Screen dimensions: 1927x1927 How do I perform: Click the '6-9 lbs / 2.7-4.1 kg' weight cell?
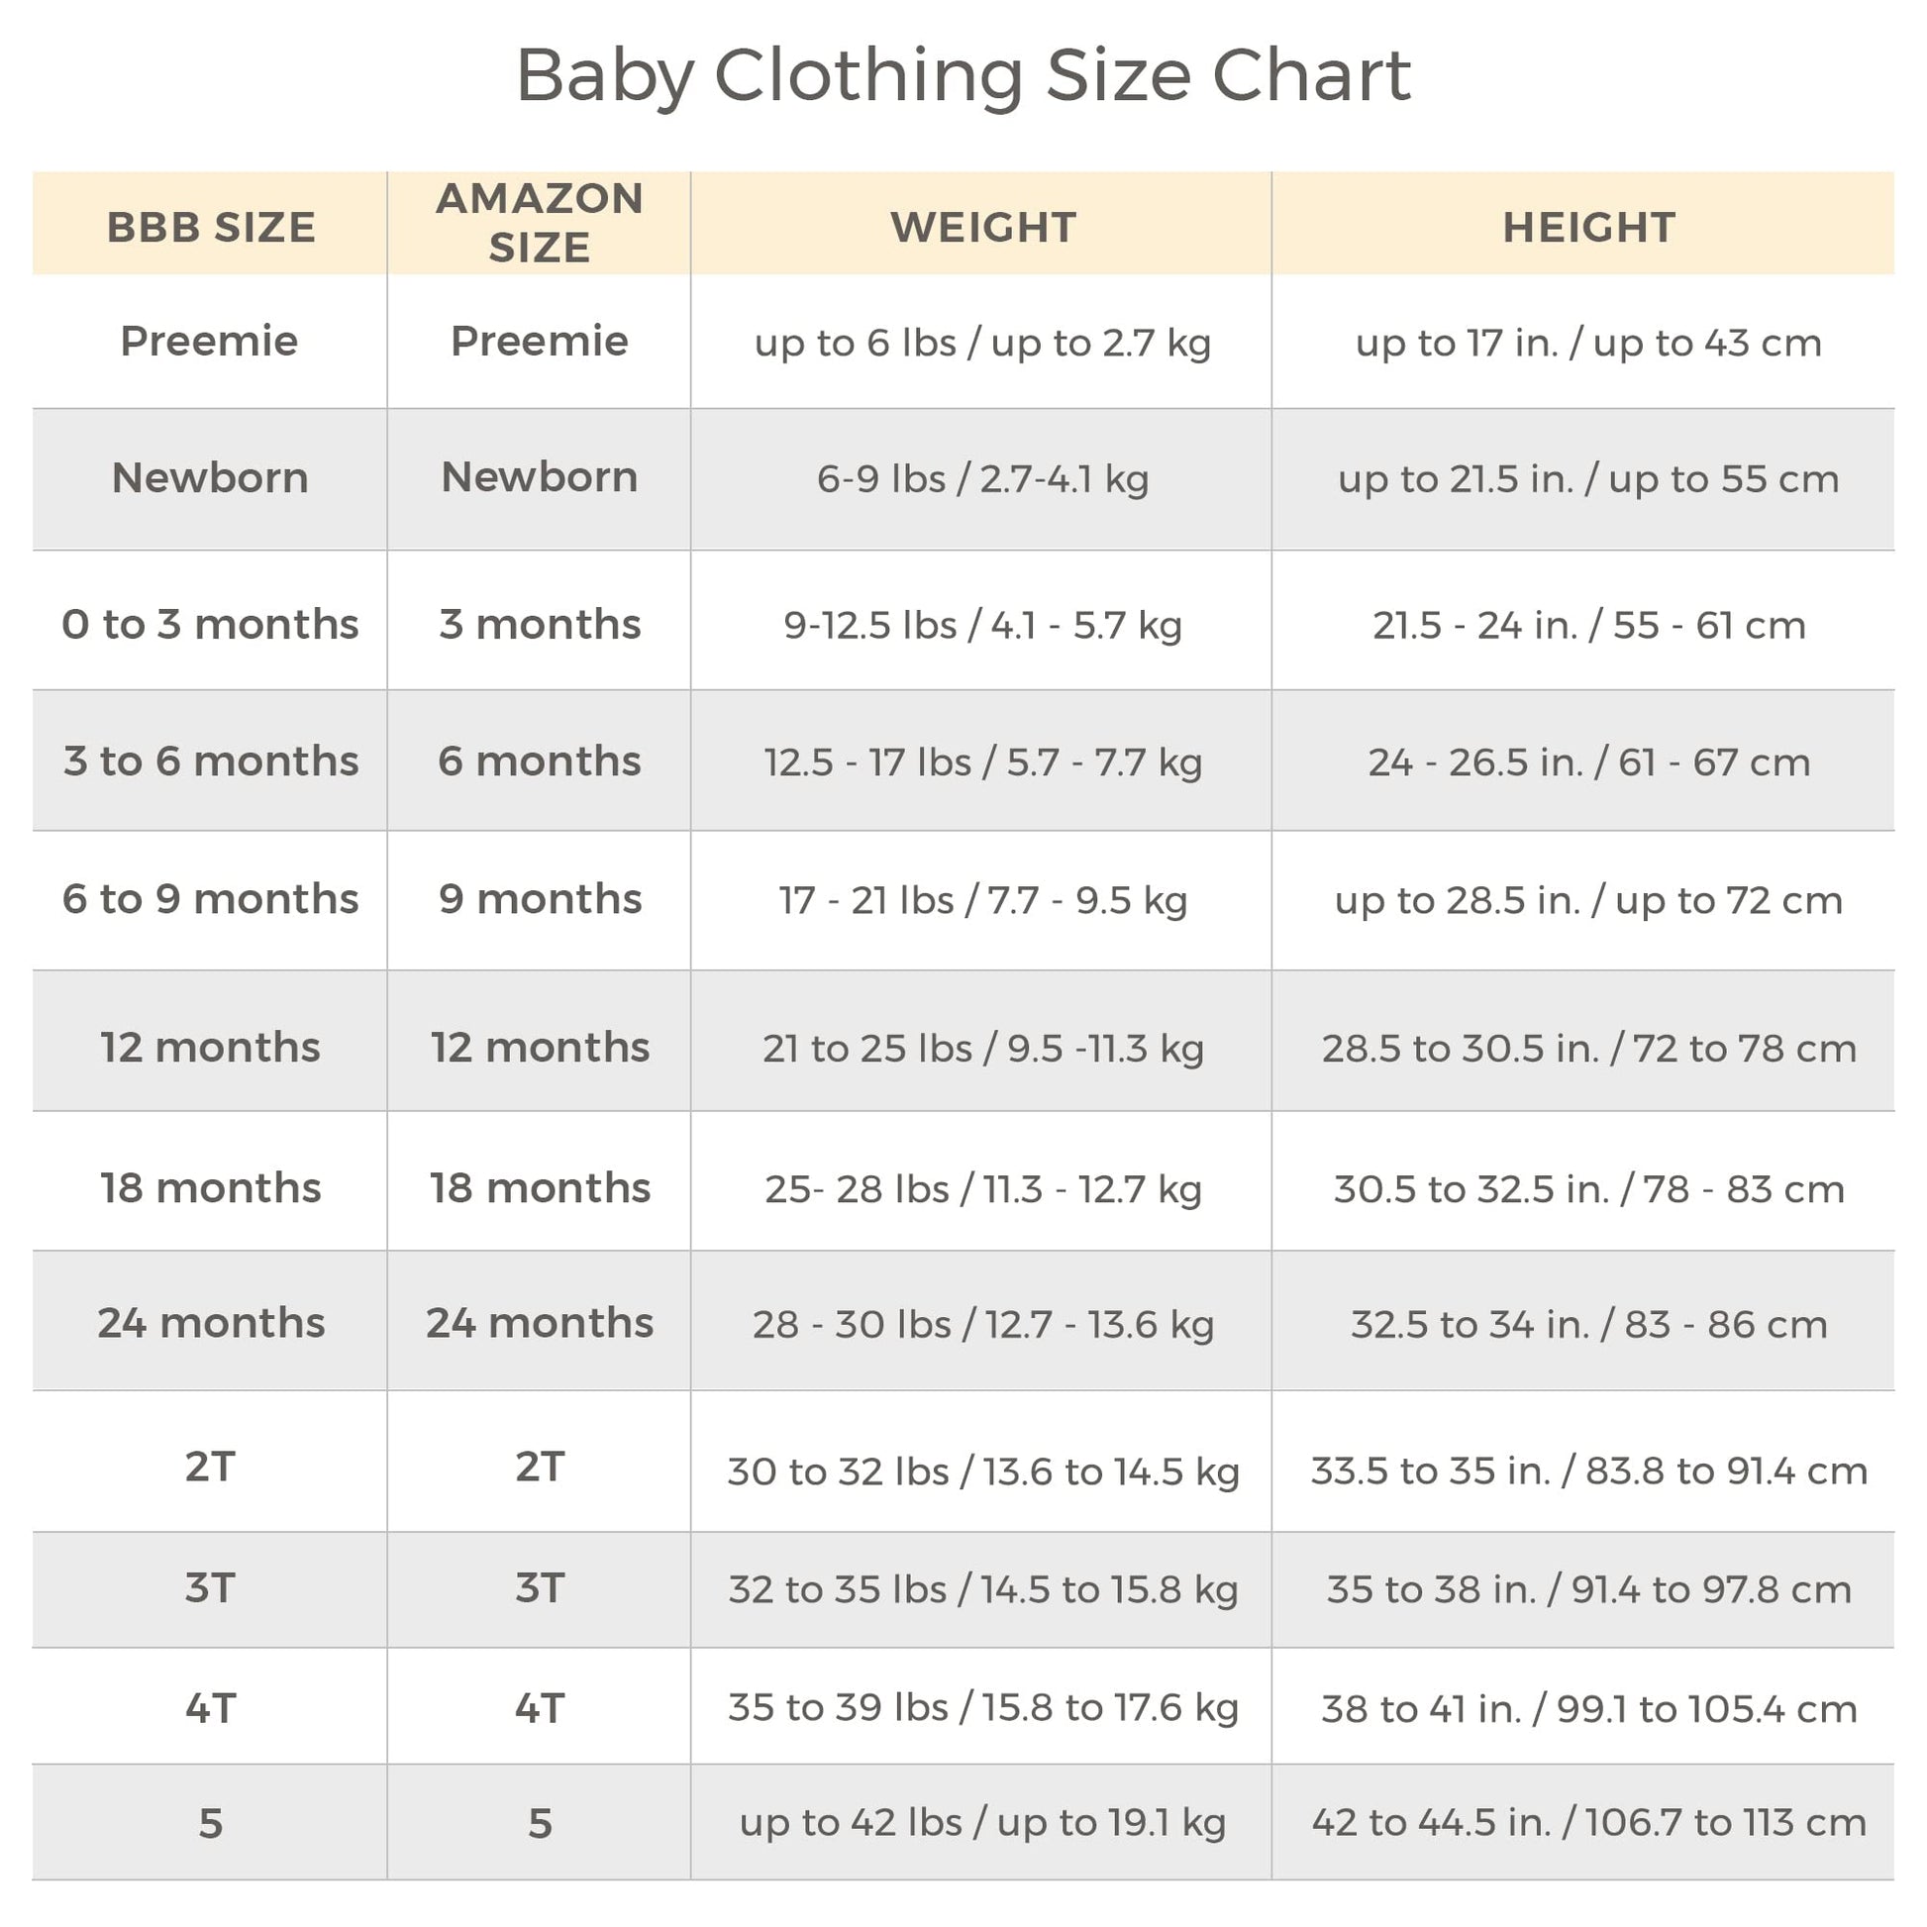coord(982,478)
